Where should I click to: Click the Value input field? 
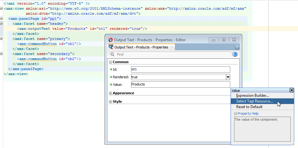(181, 84)
